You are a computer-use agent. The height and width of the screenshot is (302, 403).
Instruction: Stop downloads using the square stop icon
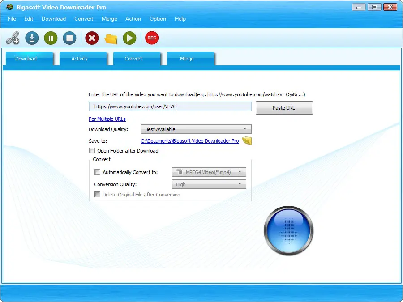pos(69,38)
